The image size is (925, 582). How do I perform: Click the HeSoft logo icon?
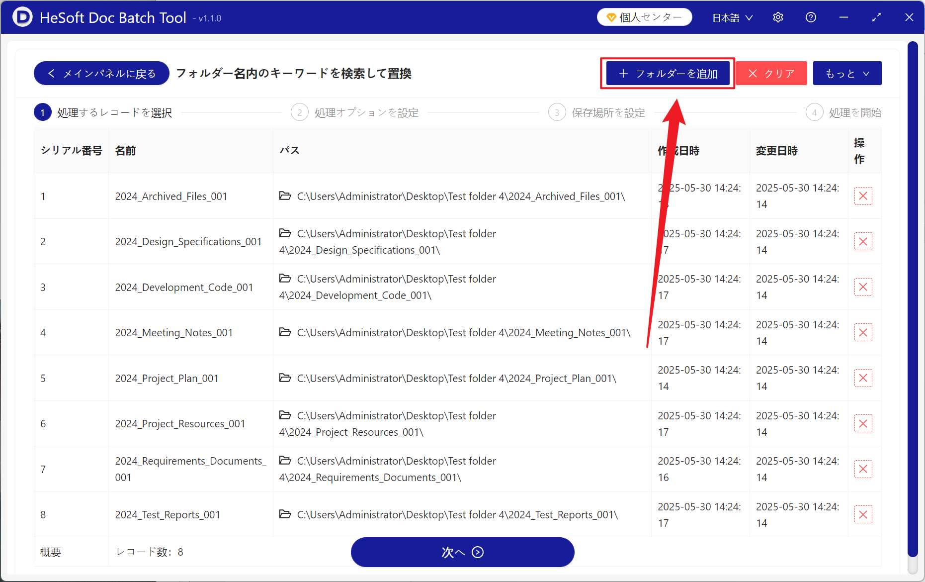22,17
